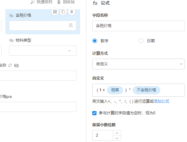Click the 保留小数位数 number field showing 2
Viewport: 187px width, 142px height.
click(103, 135)
